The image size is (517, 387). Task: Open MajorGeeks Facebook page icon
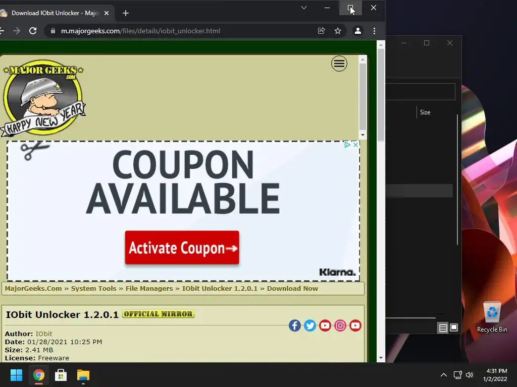tap(294, 326)
